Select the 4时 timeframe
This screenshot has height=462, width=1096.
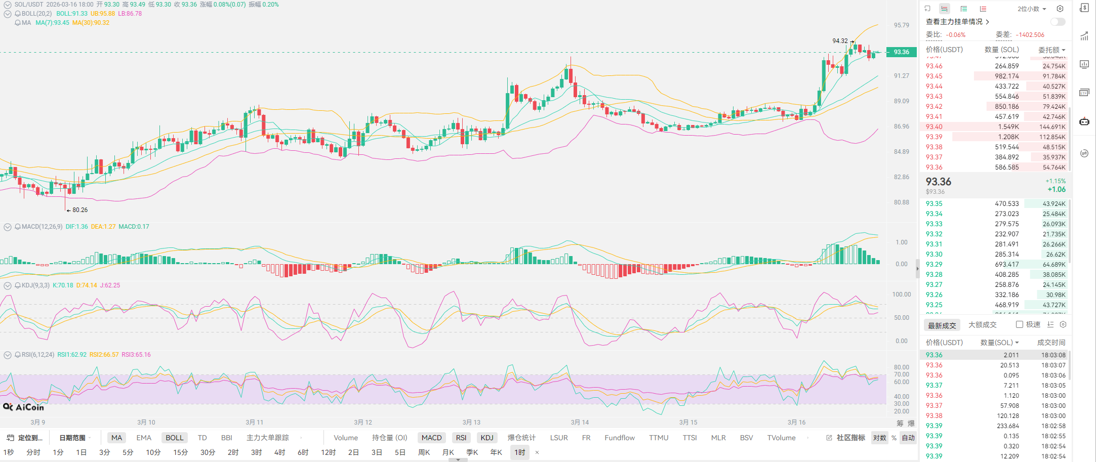[279, 452]
